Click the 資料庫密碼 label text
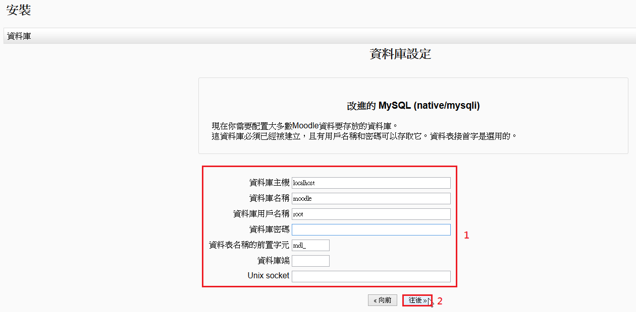This screenshot has height=312, width=636. [269, 229]
